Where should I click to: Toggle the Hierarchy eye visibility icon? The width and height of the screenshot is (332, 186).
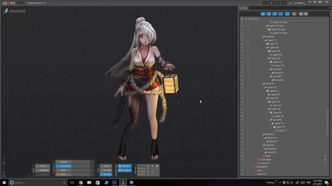242,19
